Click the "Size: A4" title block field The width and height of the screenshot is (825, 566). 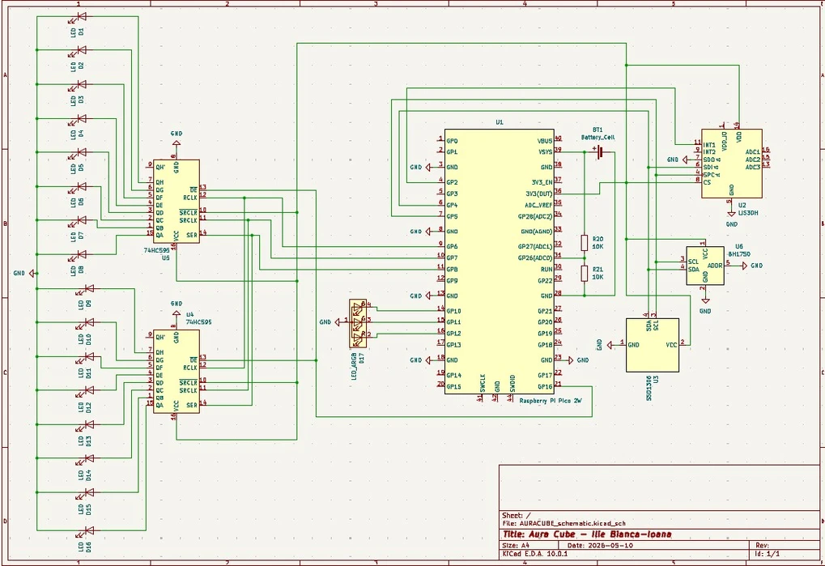pyautogui.click(x=517, y=545)
